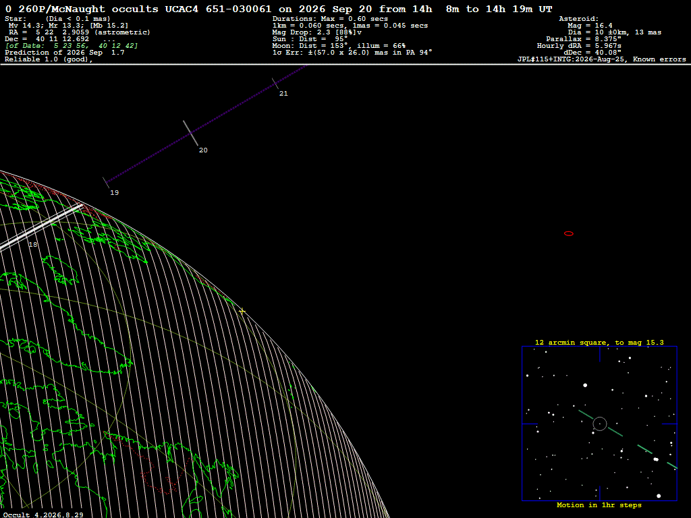
Task: Click the "Motion in 1hr steps" caption
Action: [599, 505]
